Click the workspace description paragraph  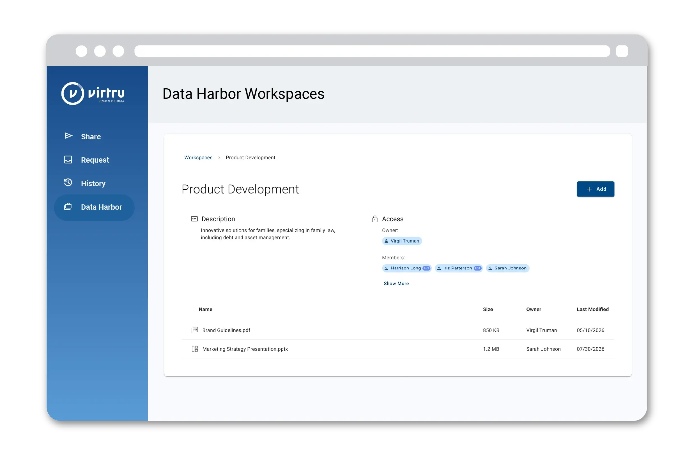pyautogui.click(x=268, y=234)
